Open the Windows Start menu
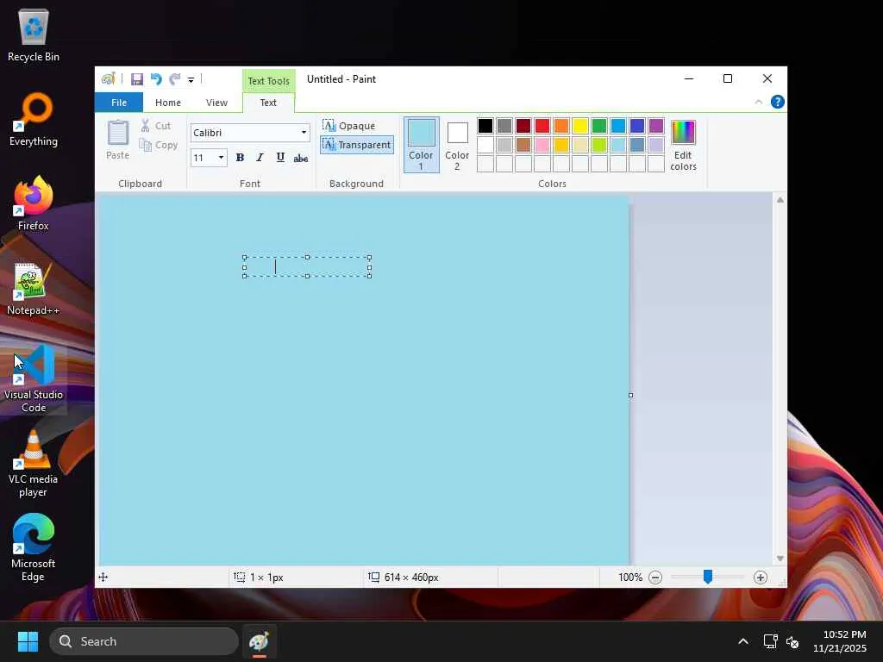Screen dimensions: 883x662 tap(28, 641)
